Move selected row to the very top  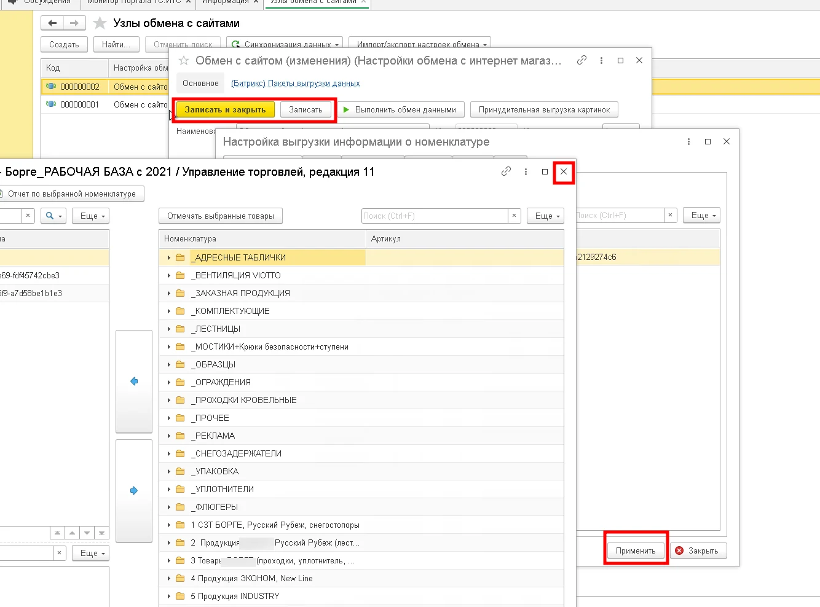(57, 533)
